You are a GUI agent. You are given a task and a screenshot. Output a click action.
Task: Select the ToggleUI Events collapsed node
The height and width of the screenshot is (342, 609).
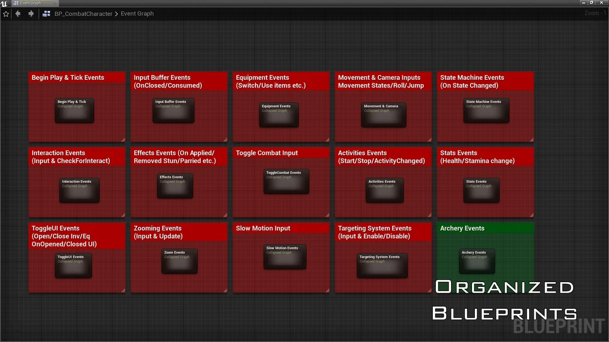point(73,266)
